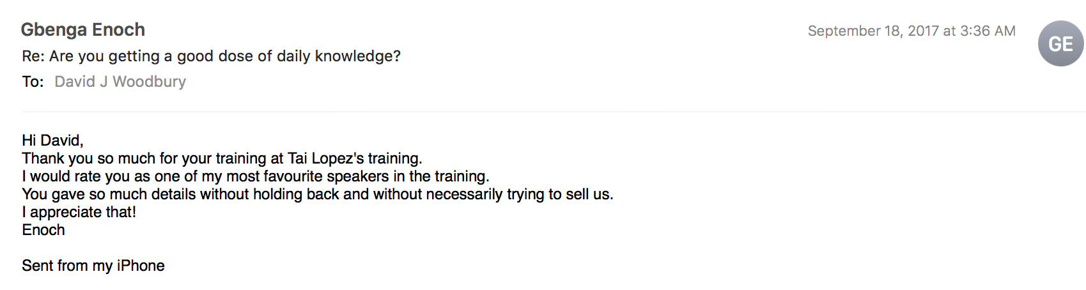Image resolution: width=1086 pixels, height=290 pixels.
Task: Click the "To:" field label
Action: click(33, 82)
